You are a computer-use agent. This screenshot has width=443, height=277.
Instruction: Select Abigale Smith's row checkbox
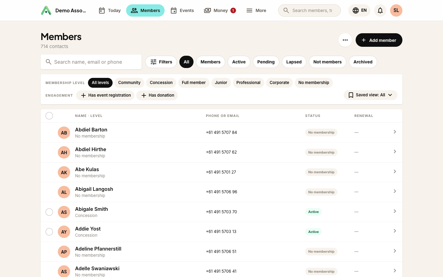pyautogui.click(x=49, y=212)
